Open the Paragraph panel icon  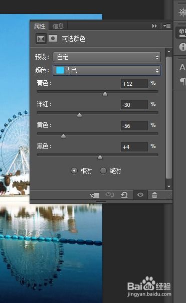click(182, 81)
